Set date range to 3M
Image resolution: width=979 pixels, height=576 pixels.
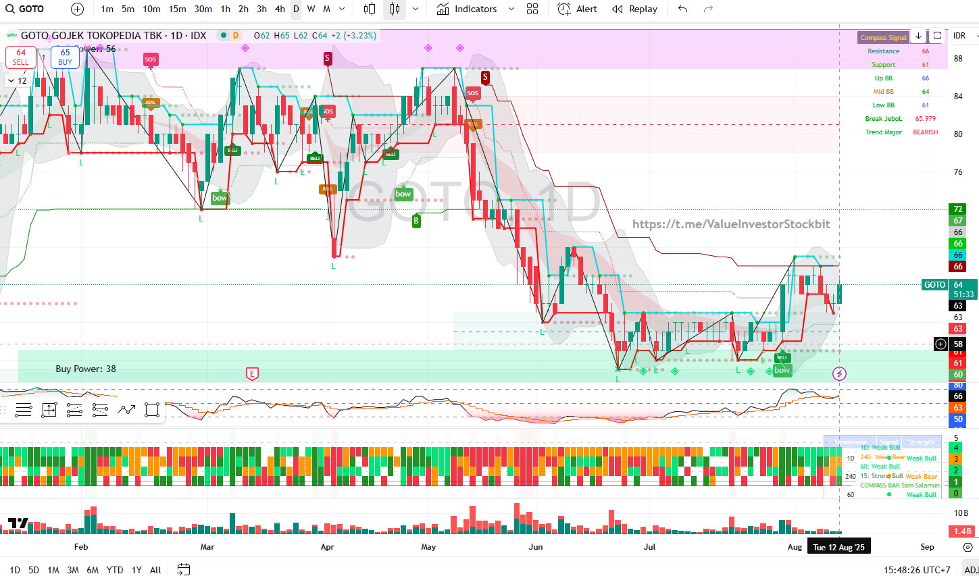[73, 570]
